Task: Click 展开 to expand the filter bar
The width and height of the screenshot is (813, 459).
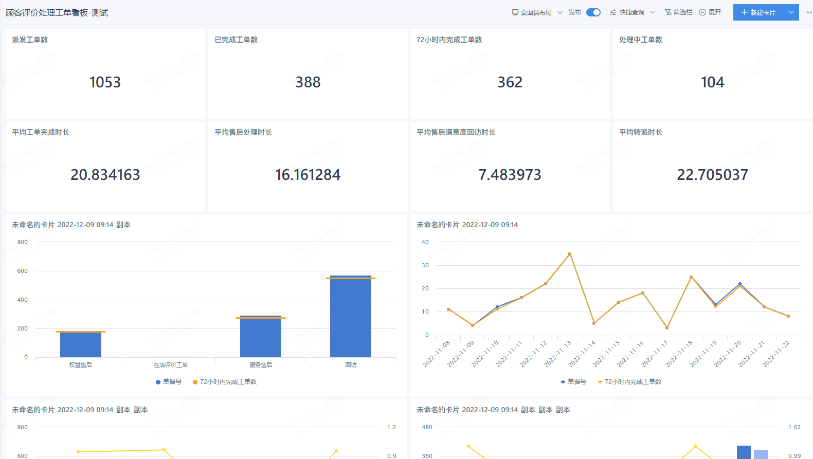Action: coord(715,12)
